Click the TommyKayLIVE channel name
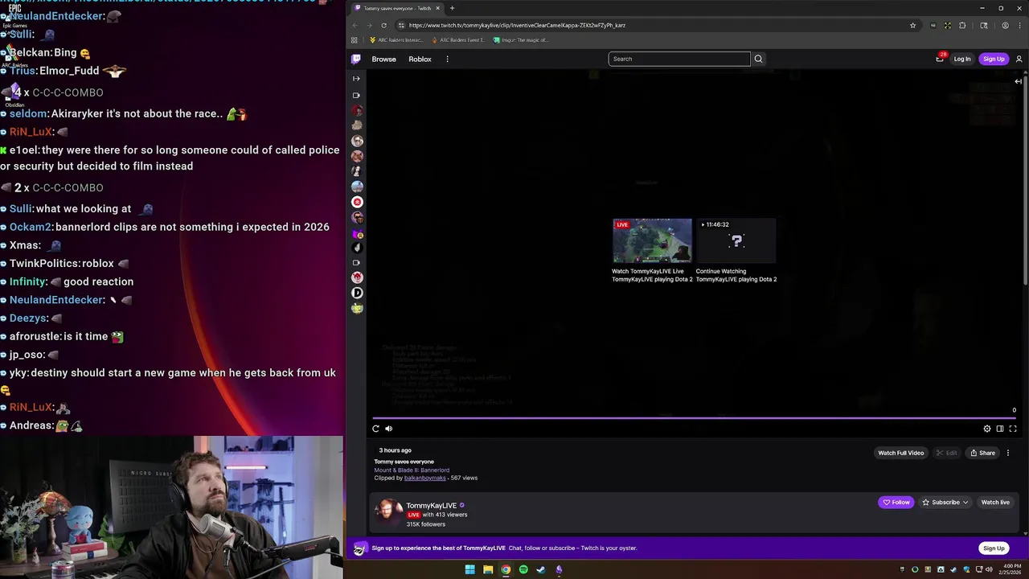The height and width of the screenshot is (579, 1029). click(431, 506)
